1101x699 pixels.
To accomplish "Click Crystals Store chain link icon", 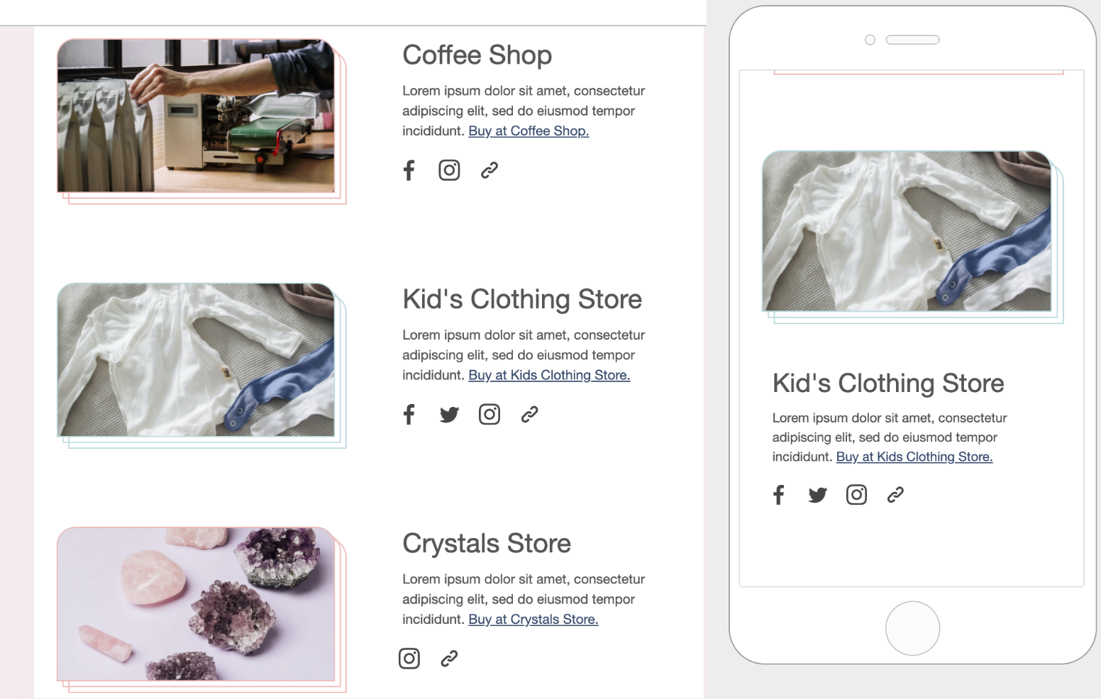I will pos(449,659).
